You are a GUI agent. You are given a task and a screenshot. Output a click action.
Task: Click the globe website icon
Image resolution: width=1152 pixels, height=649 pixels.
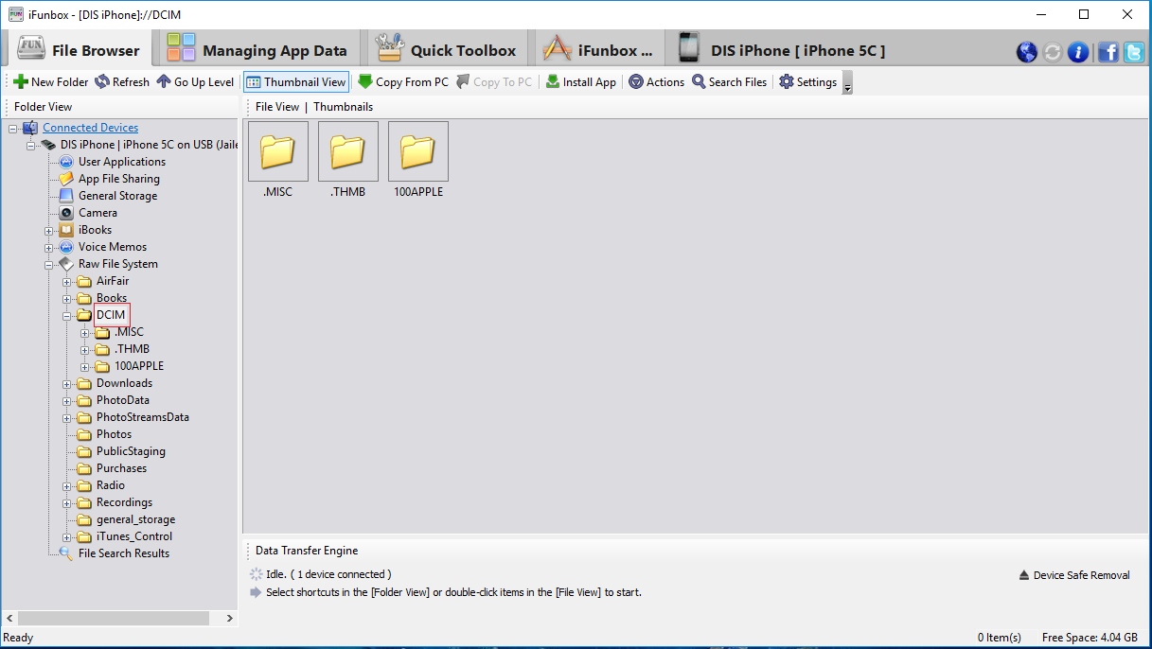pyautogui.click(x=1027, y=52)
